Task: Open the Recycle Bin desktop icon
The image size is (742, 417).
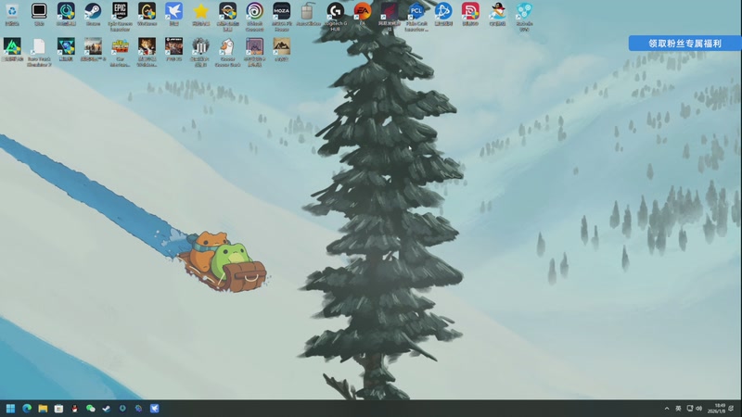Action: coord(12,14)
